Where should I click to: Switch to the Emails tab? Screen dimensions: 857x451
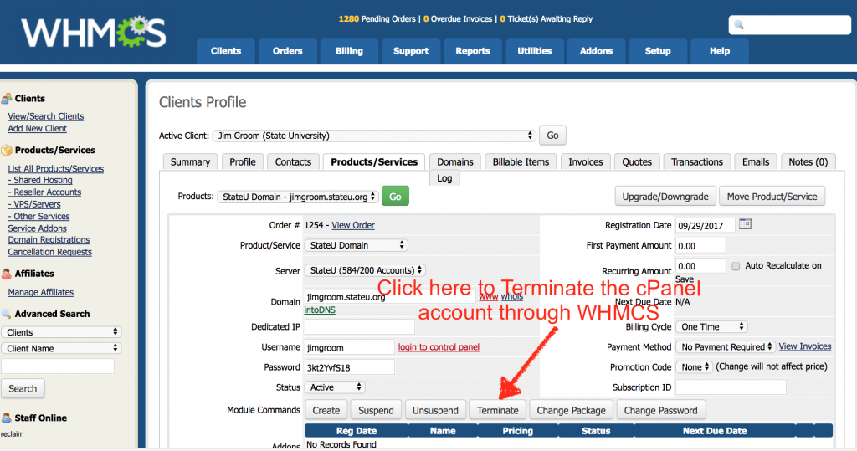pyautogui.click(x=756, y=161)
